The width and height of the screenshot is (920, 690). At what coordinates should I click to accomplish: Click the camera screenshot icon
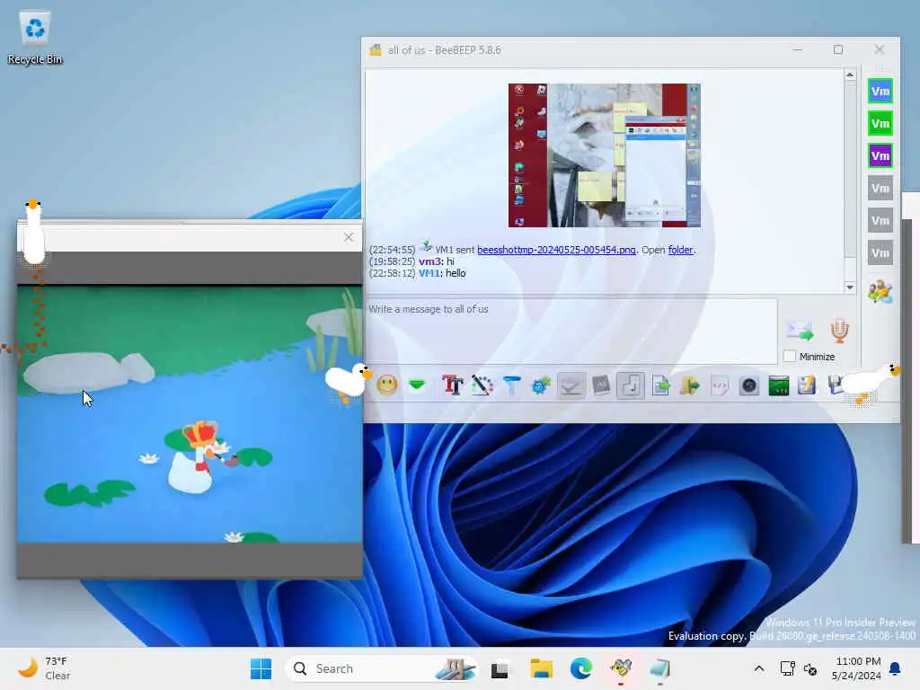[x=749, y=385]
